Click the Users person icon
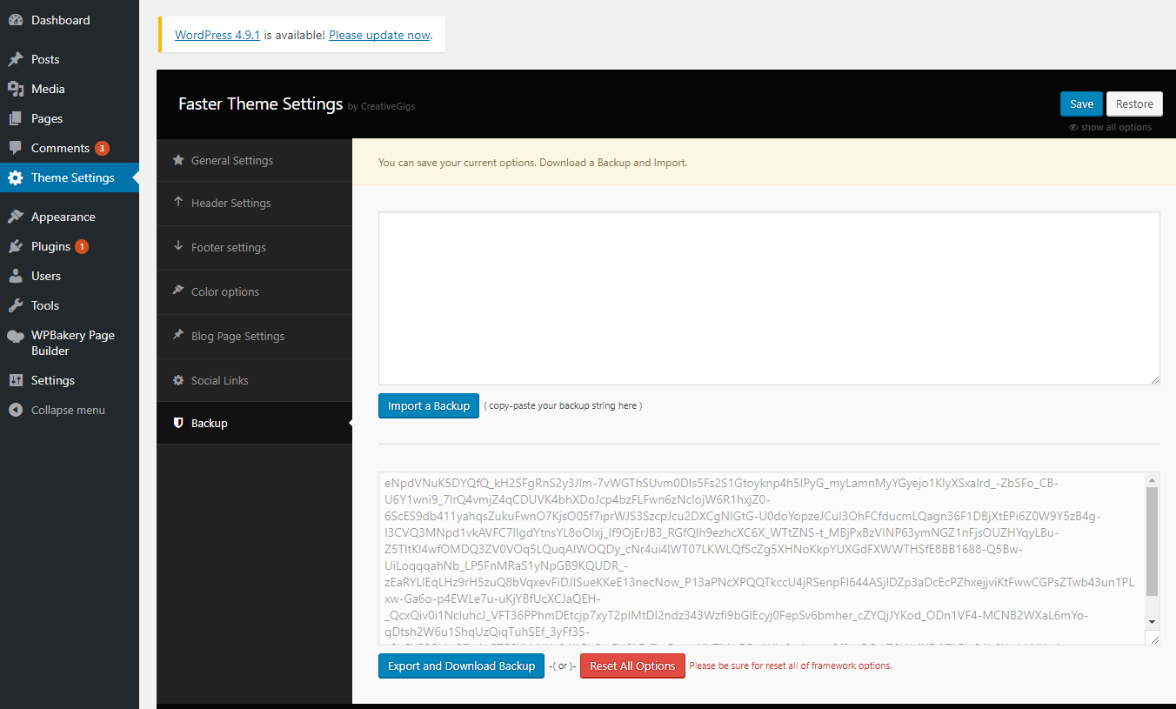1176x709 pixels. pos(16,276)
